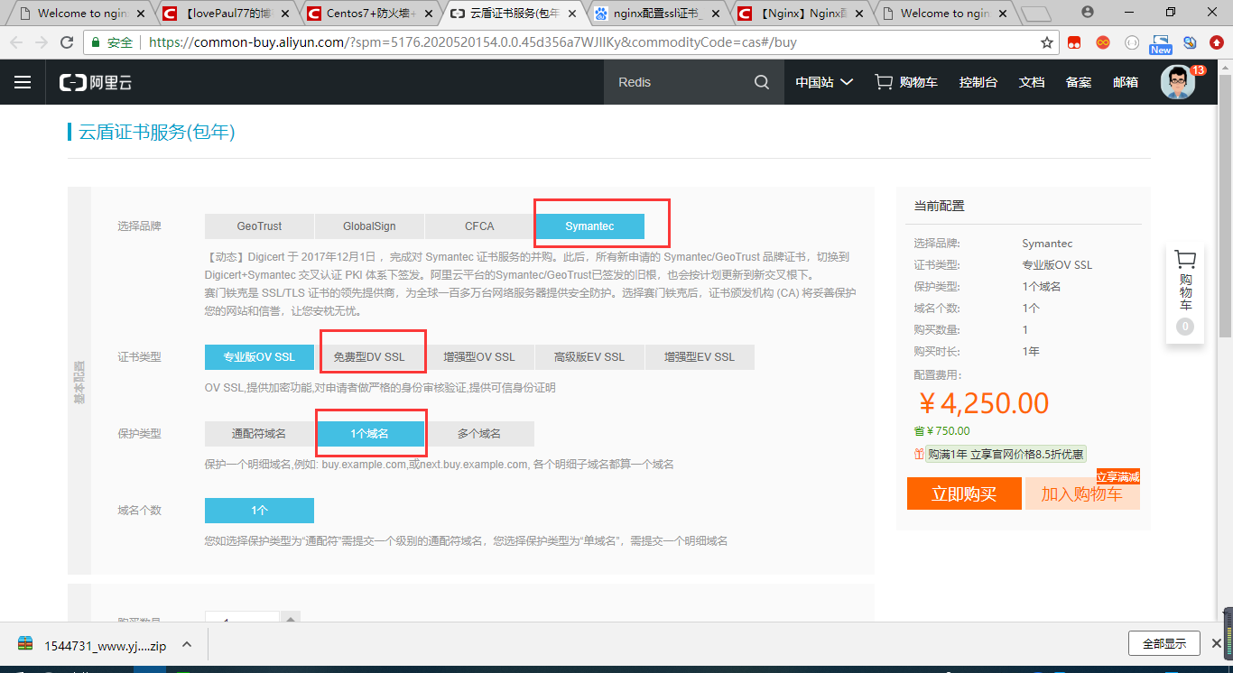Screen dimensions: 1233x673
Task: Click the 立即购买 buy now button
Action: coord(963,493)
